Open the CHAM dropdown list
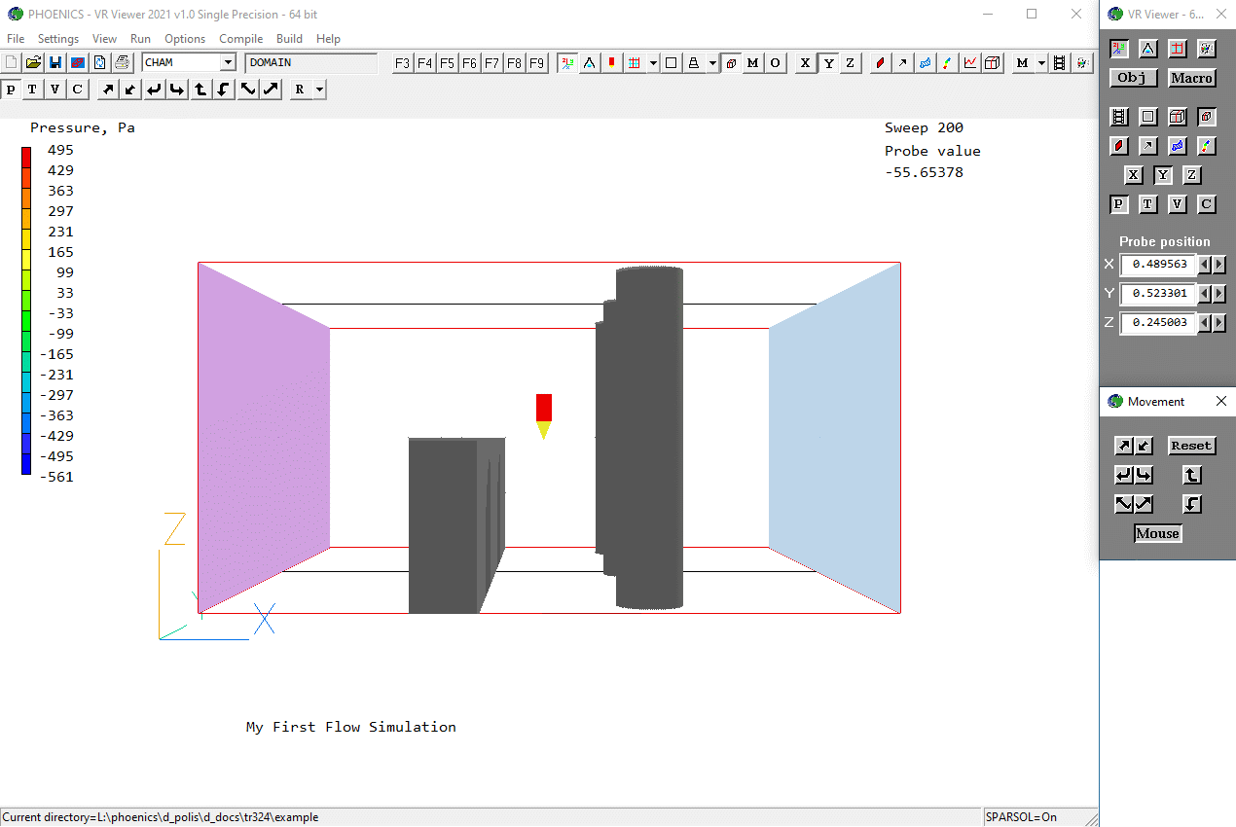The image size is (1236, 827). click(x=228, y=63)
